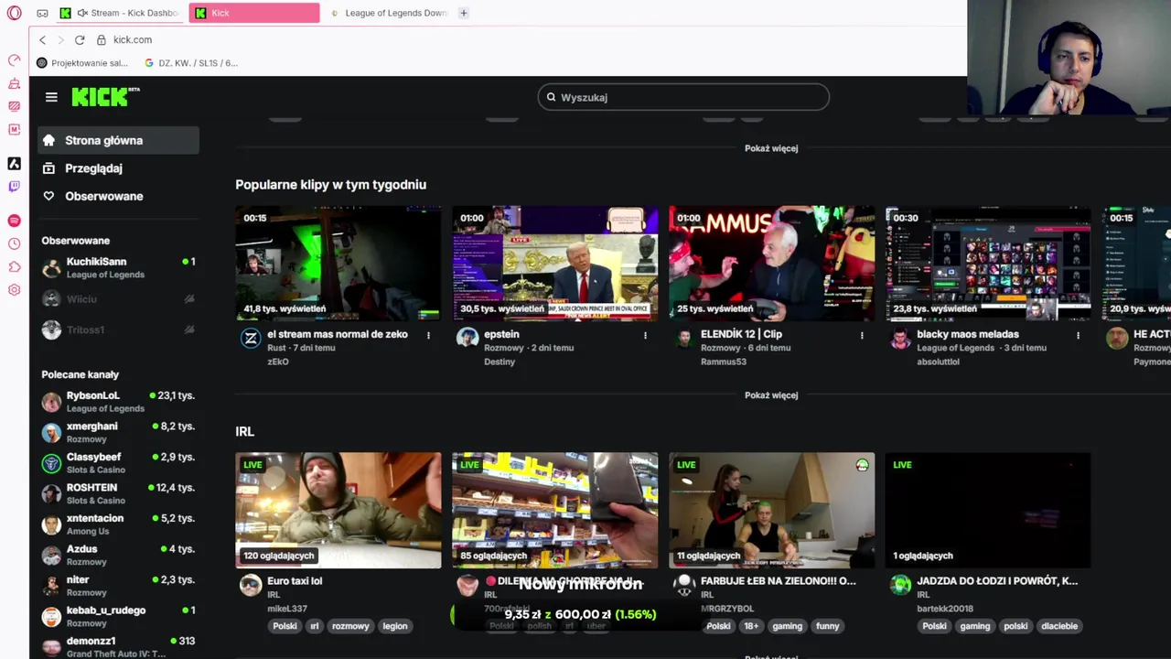This screenshot has height=659, width=1171.
Task: Click zEkO's clip channel avatar
Action: coord(251,339)
